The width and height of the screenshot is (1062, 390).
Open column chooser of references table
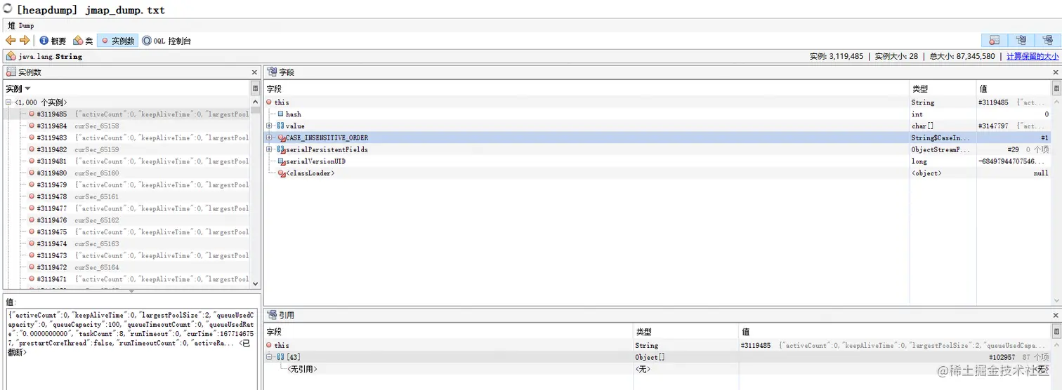click(1056, 331)
